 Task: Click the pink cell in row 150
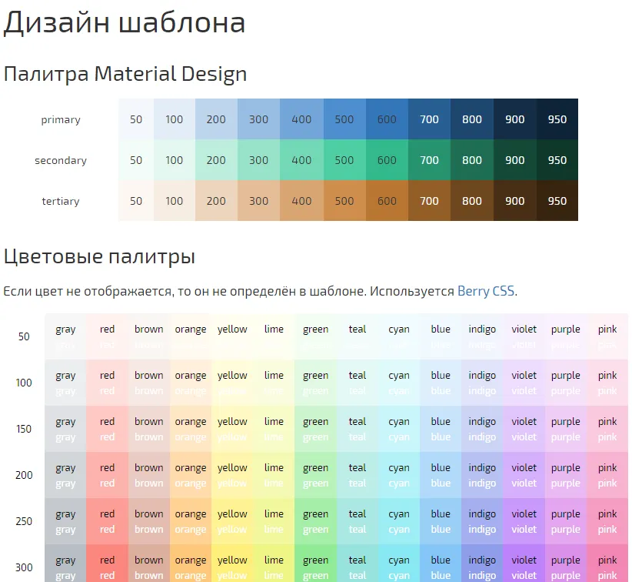[607, 429]
